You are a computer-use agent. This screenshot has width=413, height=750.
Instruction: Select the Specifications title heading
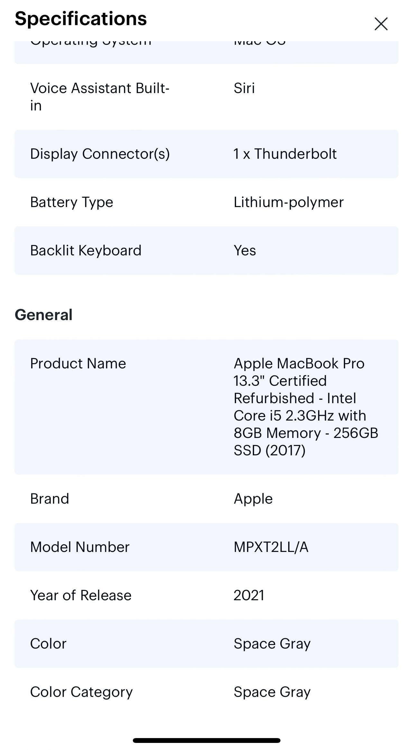point(80,19)
